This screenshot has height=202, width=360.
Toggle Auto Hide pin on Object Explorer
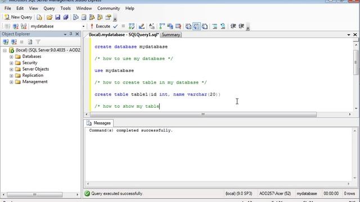coord(71,34)
